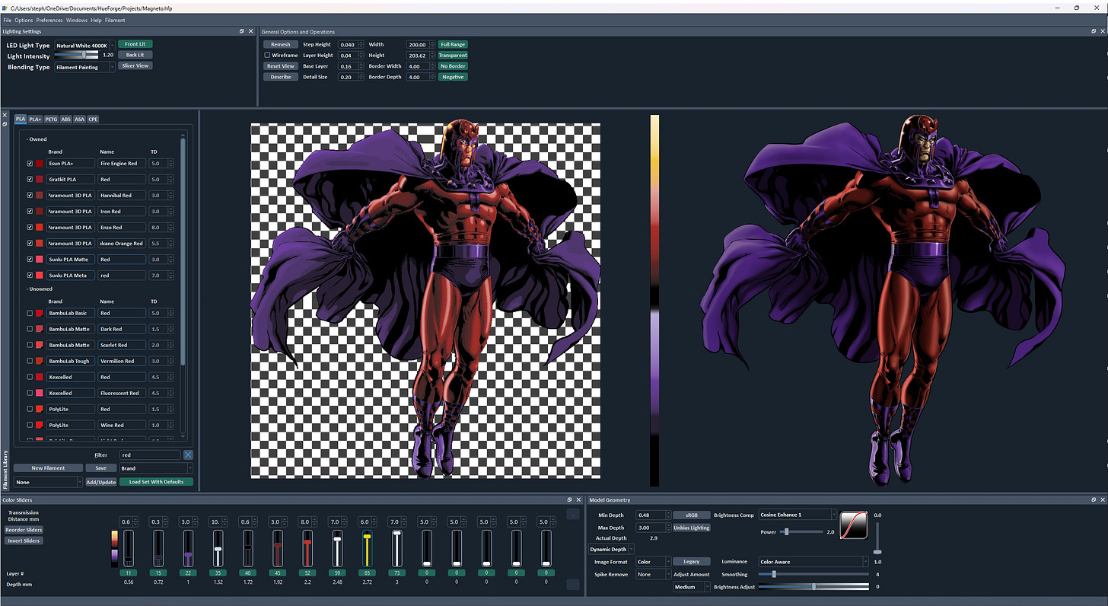Click the Kexcelled Red (TD 4.5) swatch
The width and height of the screenshot is (1108, 606).
(39, 377)
